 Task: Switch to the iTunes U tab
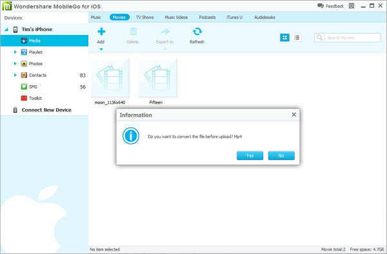tap(235, 17)
